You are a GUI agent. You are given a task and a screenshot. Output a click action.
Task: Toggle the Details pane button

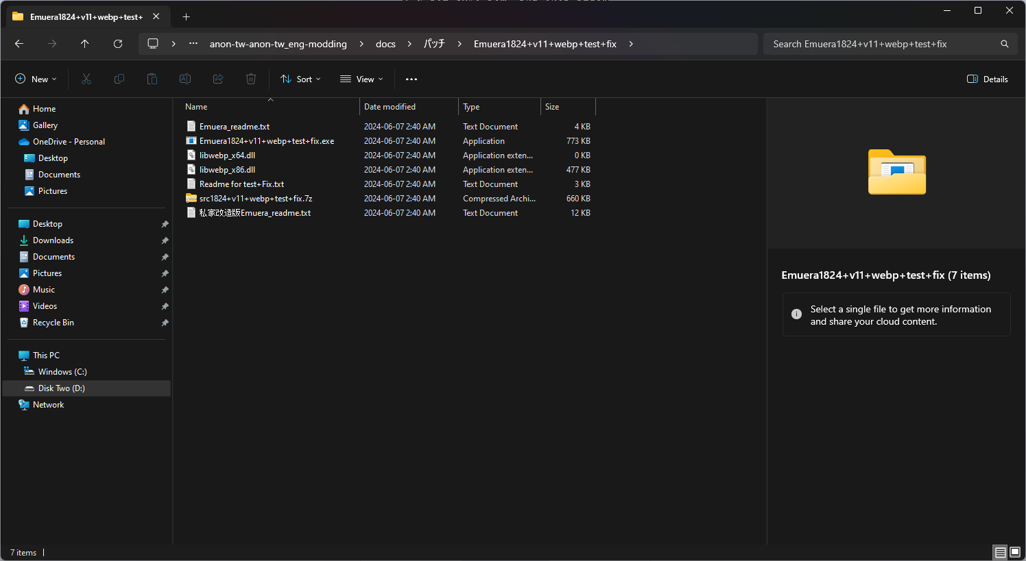pyautogui.click(x=987, y=79)
